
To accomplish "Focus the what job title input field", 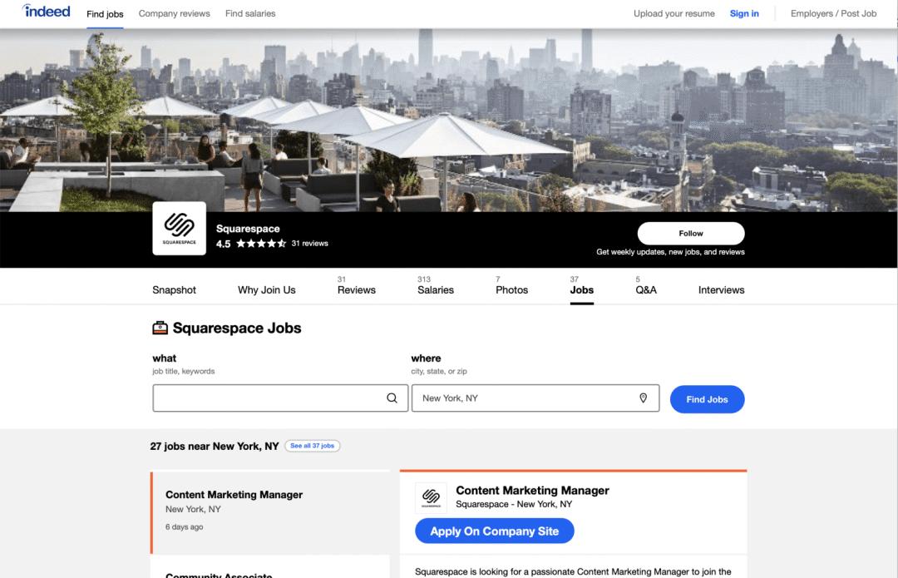I will pos(266,398).
